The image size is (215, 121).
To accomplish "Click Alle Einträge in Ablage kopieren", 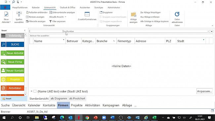I will coord(154,21).
